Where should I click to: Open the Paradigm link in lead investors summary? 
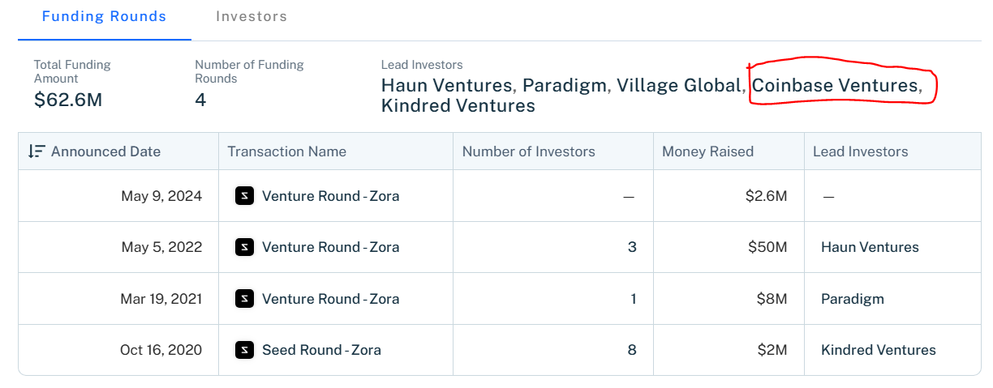click(x=565, y=85)
